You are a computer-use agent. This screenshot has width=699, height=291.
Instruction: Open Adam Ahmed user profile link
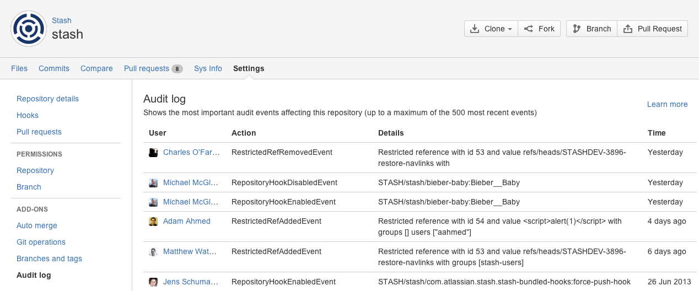click(187, 221)
